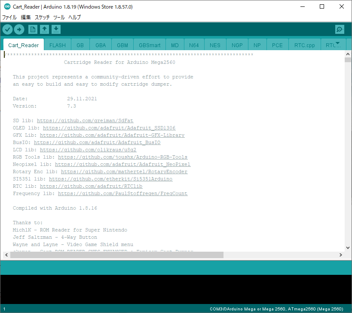Click the horizontal scrollbar right arrow
The width and height of the screenshot is (352, 313).
pyautogui.click(x=340, y=255)
